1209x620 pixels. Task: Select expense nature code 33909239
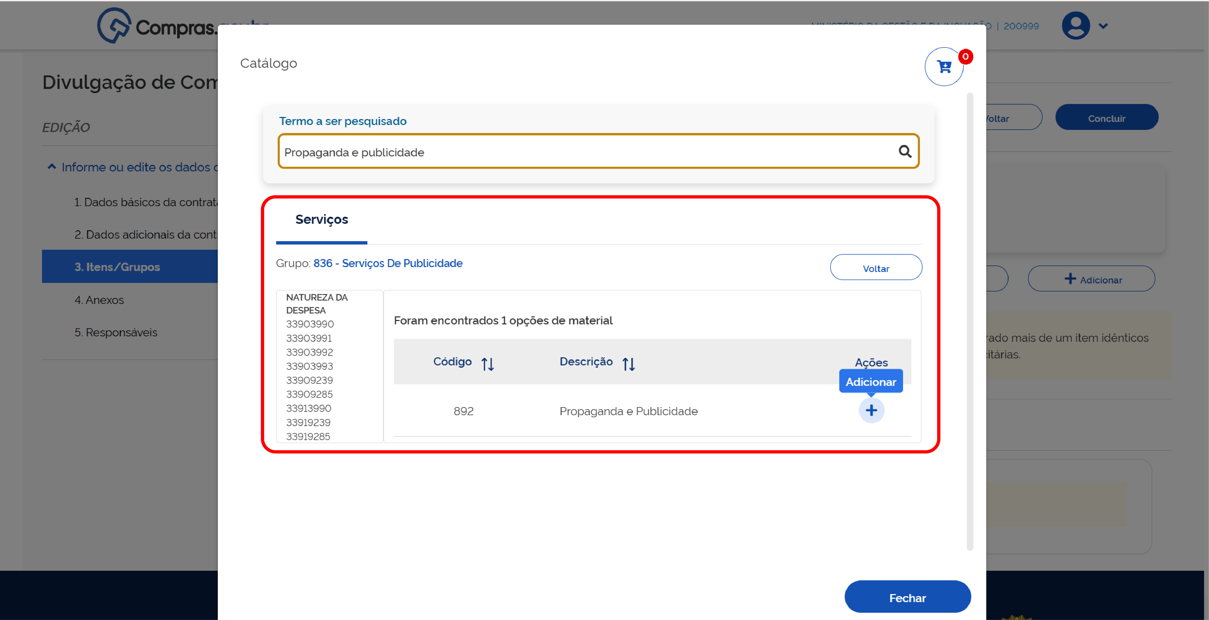309,381
